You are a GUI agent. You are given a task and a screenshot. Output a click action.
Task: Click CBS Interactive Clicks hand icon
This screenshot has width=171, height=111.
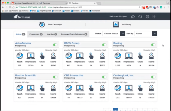[91, 88]
